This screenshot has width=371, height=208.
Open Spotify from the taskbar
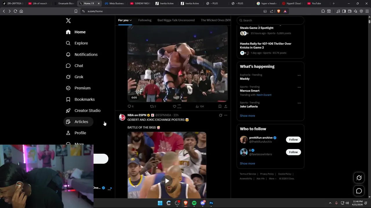pos(194,203)
